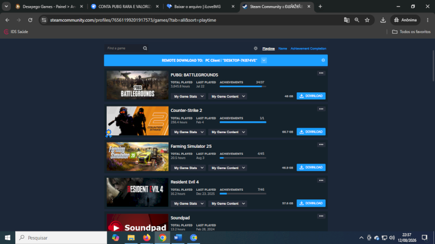
Task: Click Farming Simulator 25 achievements progress bar
Action: [243, 158]
